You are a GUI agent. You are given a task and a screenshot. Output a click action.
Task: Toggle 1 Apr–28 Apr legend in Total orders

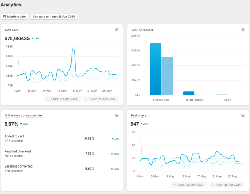tap(227, 185)
